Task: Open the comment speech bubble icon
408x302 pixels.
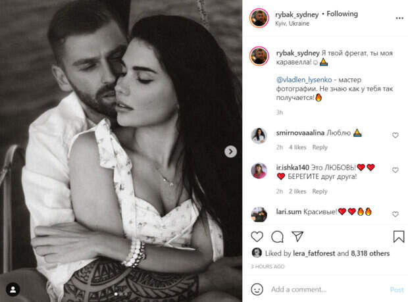Action: pos(277,237)
